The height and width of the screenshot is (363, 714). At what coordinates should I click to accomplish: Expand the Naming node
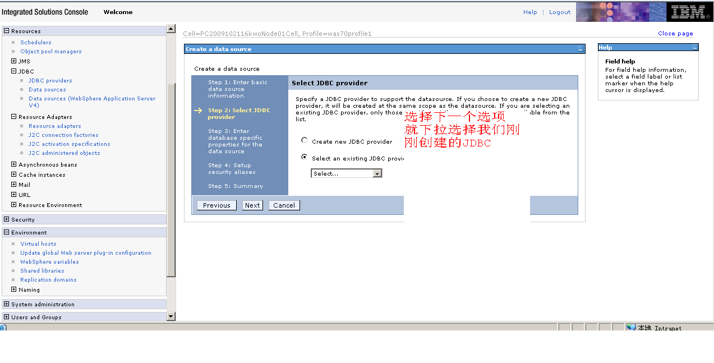click(x=14, y=290)
